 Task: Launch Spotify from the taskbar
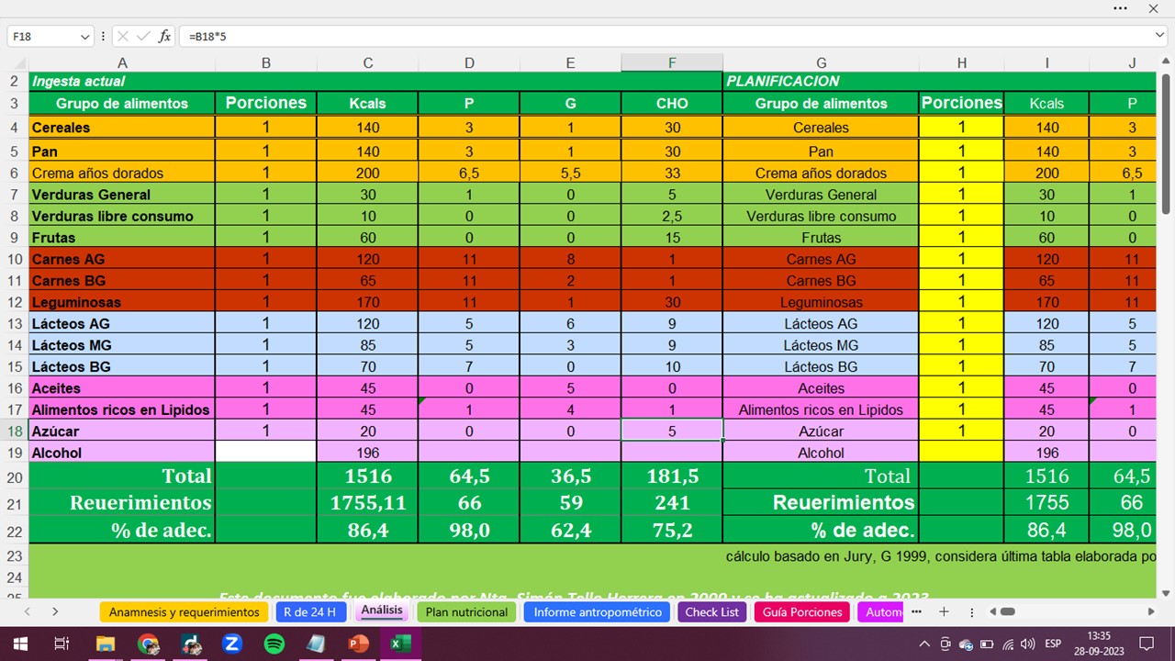(x=274, y=644)
